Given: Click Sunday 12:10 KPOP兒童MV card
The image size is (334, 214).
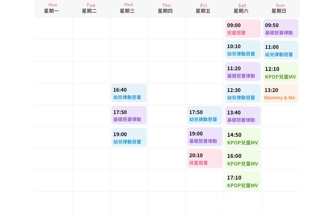Looking at the screenshot, I should pyautogui.click(x=281, y=73).
